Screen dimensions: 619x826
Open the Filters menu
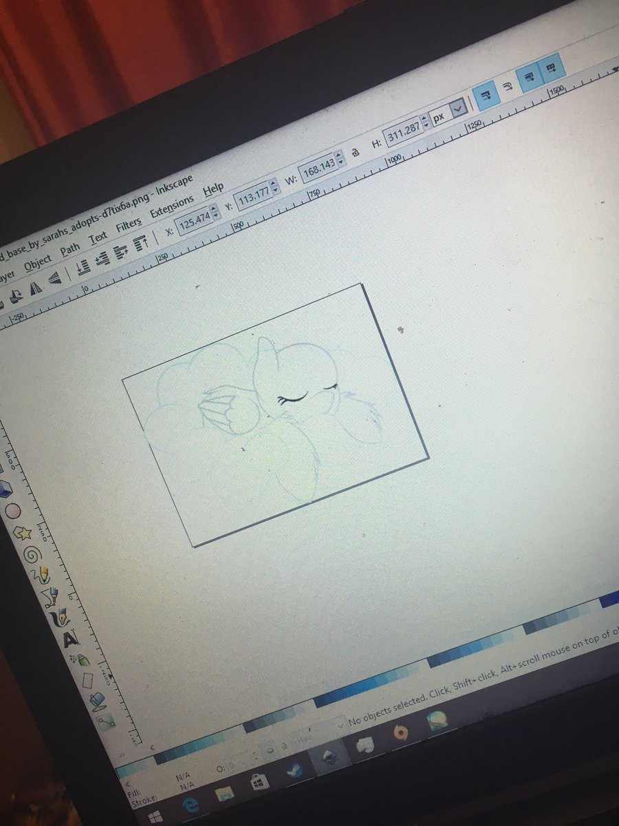tap(129, 224)
